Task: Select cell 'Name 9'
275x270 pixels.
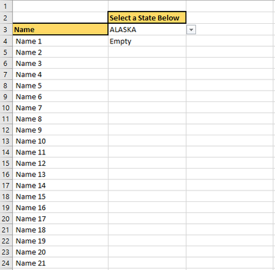Action: 60,130
